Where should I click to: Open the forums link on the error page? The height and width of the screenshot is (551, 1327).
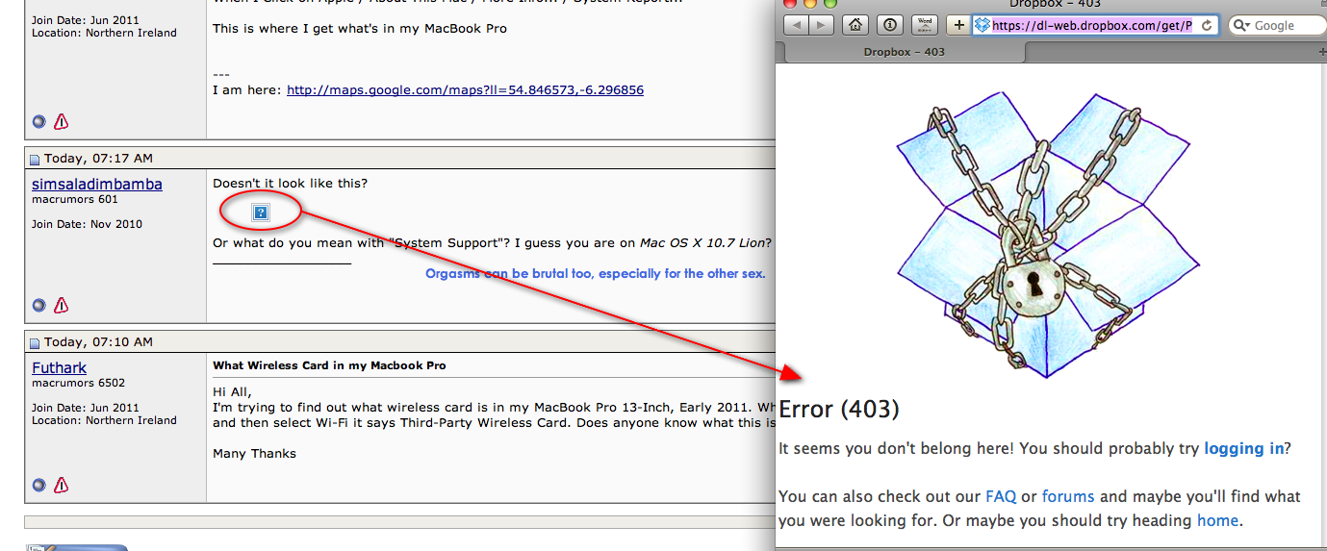click(1068, 496)
